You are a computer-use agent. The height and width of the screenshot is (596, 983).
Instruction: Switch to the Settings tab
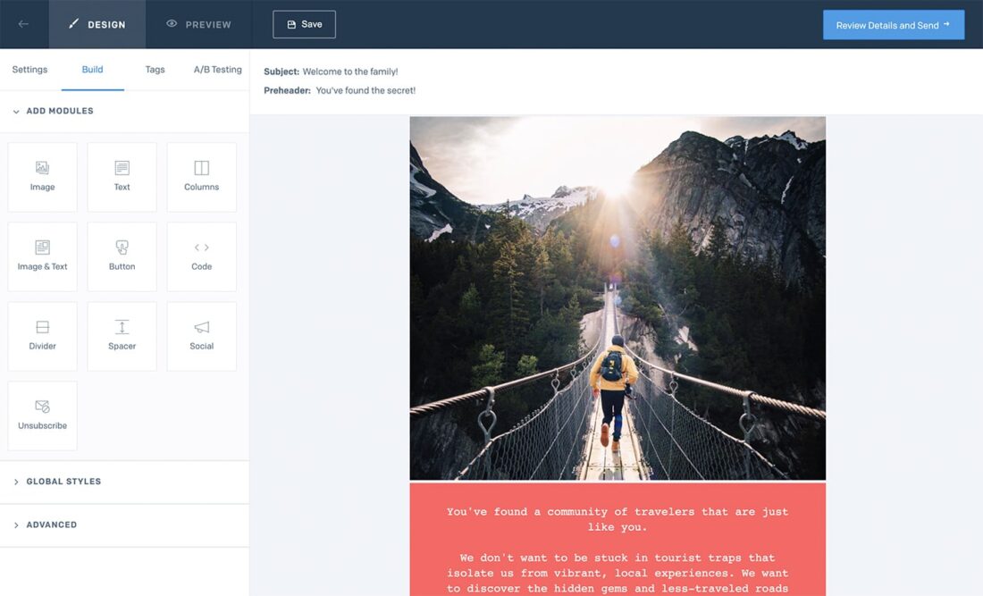pyautogui.click(x=29, y=69)
